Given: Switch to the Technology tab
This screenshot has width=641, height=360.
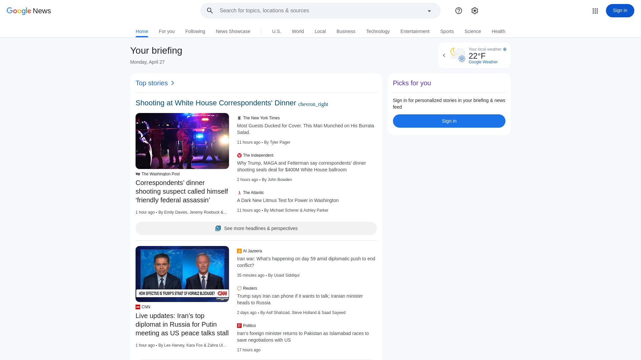Looking at the screenshot, I should [378, 31].
